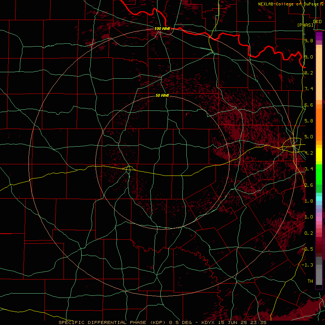Click the 9.0 value on color scale

309,57
